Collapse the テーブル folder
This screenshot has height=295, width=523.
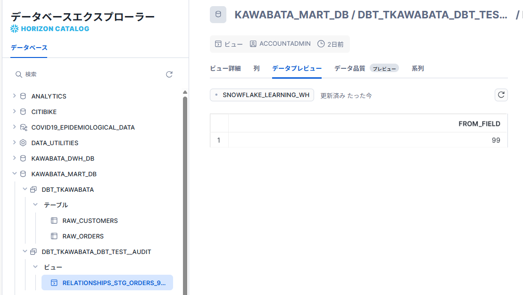coord(35,205)
